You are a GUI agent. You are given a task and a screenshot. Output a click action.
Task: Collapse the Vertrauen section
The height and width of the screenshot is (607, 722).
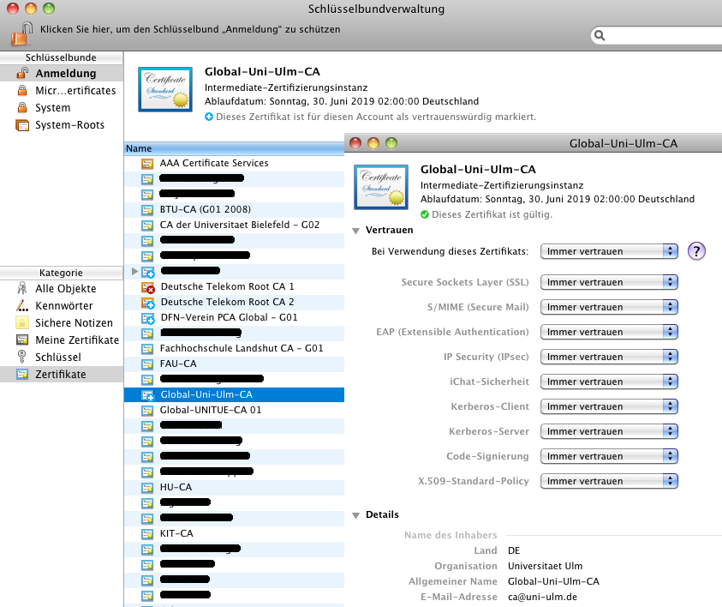356,231
